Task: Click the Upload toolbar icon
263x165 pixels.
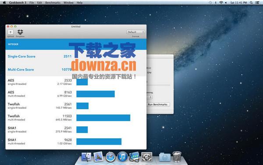Action: (x=11, y=32)
